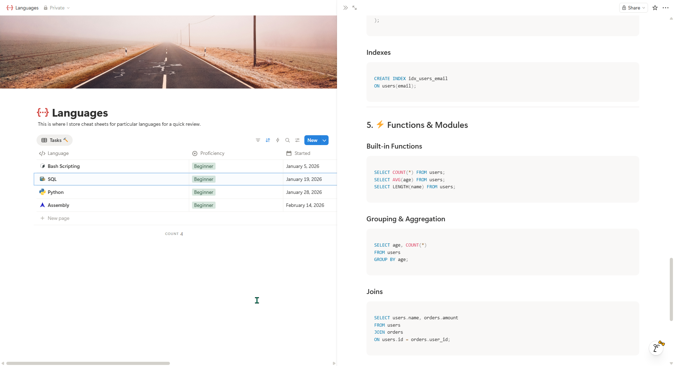Image resolution: width=674 pixels, height=366 pixels.
Task: Add page to favorites star icon
Action: click(x=655, y=8)
